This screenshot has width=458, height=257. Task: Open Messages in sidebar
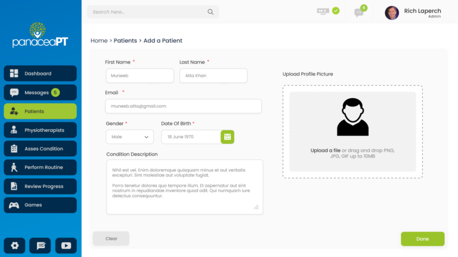(41, 92)
